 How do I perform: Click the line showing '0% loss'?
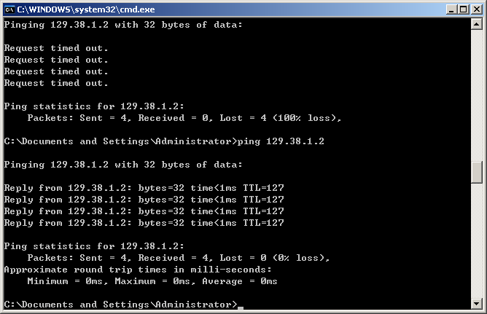pos(179,258)
